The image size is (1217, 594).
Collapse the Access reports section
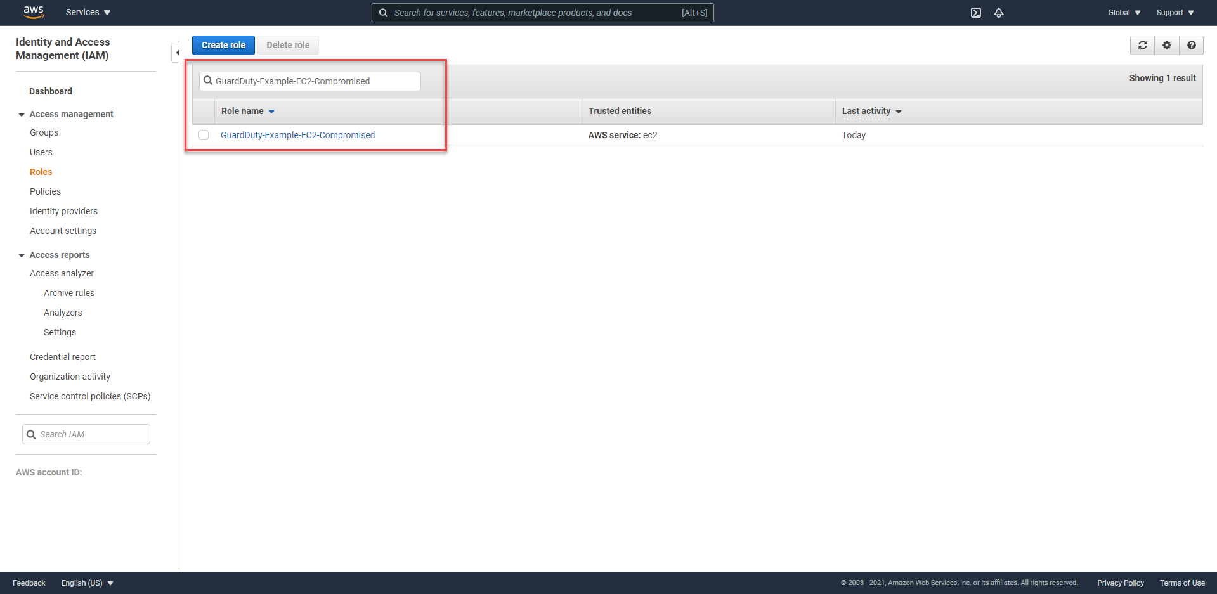[x=22, y=255]
